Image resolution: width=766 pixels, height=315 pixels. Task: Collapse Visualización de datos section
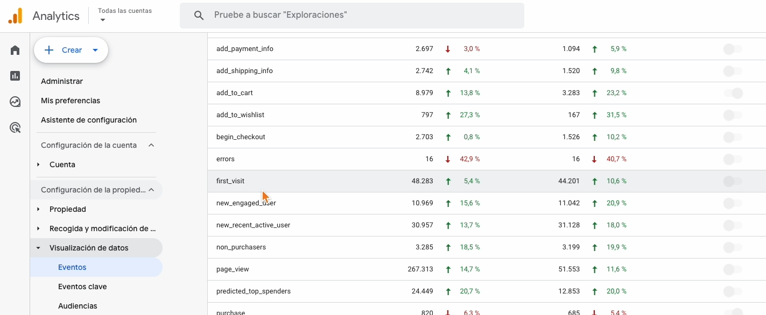click(x=38, y=248)
